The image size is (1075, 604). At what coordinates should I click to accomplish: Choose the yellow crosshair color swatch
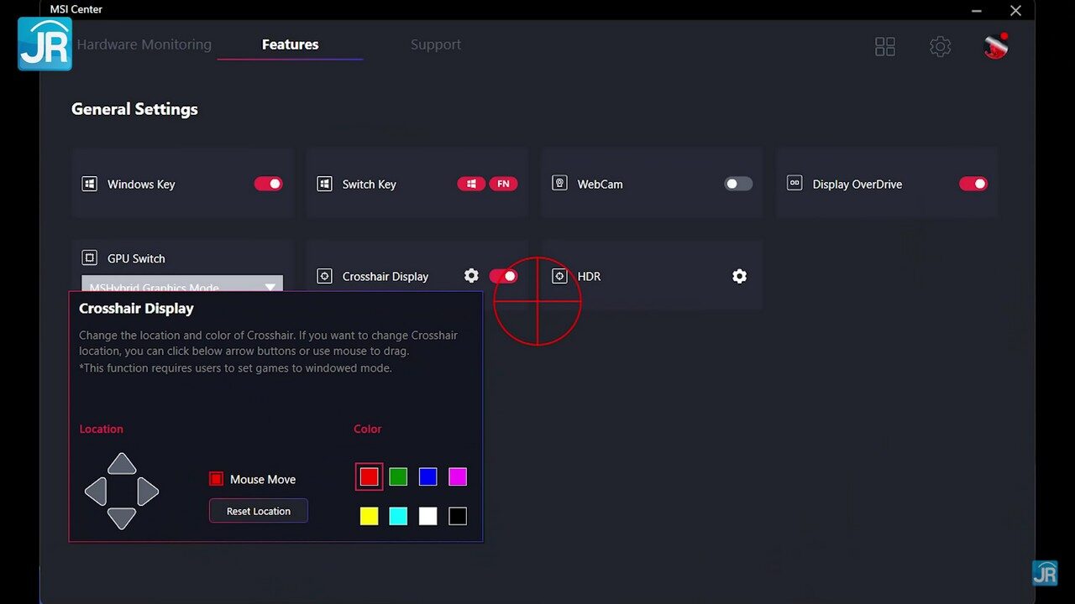[369, 516]
